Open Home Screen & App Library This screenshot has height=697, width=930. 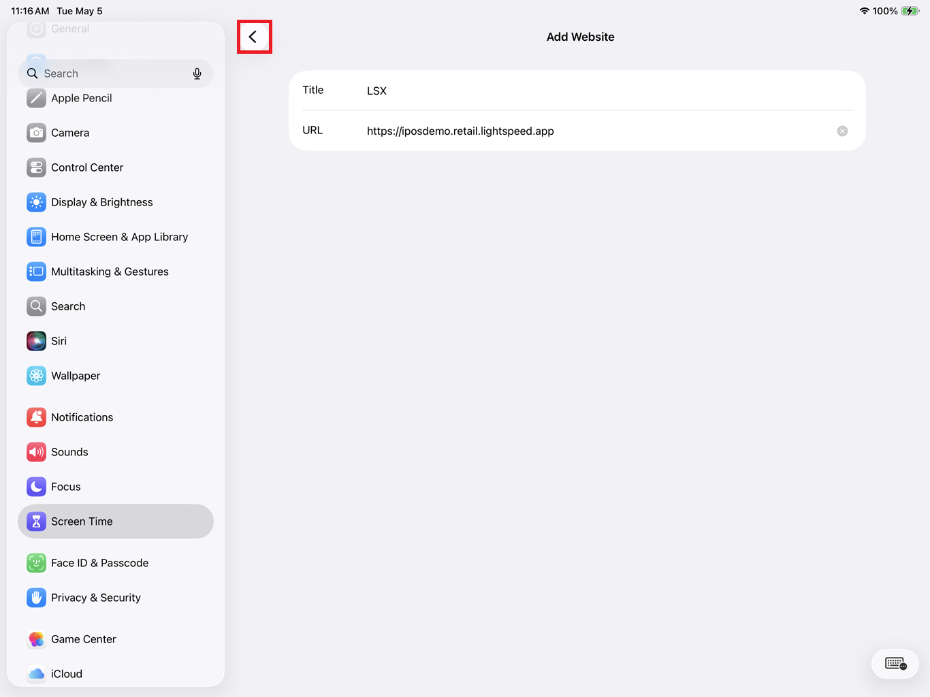click(x=116, y=237)
